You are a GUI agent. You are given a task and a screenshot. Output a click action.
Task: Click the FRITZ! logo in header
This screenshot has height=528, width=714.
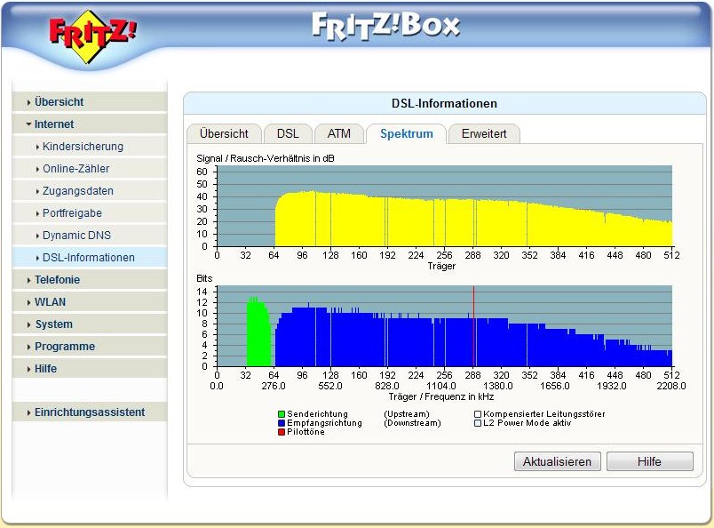[92, 37]
